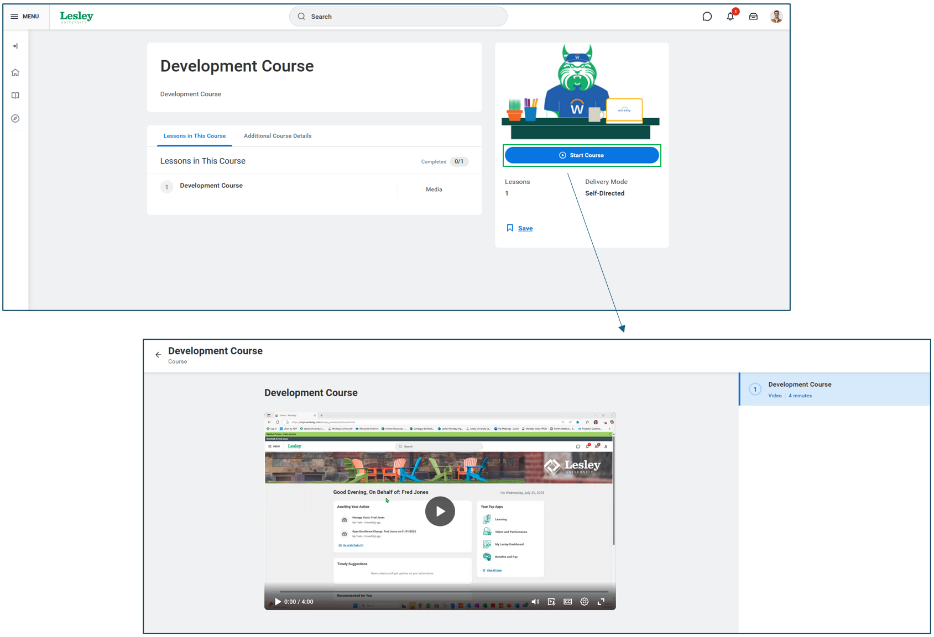Screen dimensions: 934x637
Task: Switch to Lessons in This Course tab
Action: pyautogui.click(x=195, y=136)
